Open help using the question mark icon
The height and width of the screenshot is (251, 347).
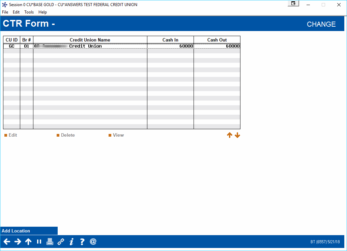pos(82,242)
